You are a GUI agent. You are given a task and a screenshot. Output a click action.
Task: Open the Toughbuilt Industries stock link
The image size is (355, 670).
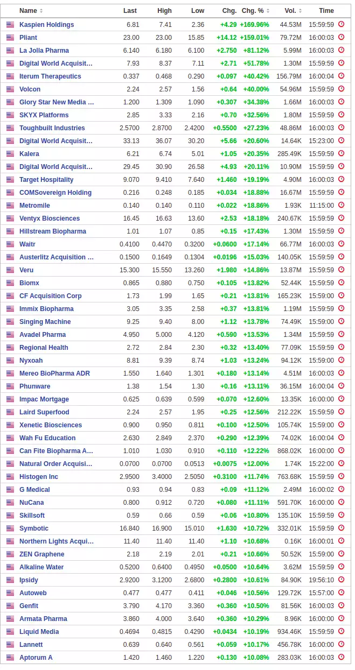click(52, 128)
